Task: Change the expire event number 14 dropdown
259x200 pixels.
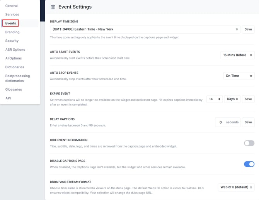Action: coord(214,99)
